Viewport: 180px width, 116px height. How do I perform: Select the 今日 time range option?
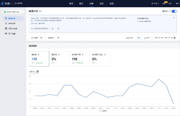coord(139,38)
